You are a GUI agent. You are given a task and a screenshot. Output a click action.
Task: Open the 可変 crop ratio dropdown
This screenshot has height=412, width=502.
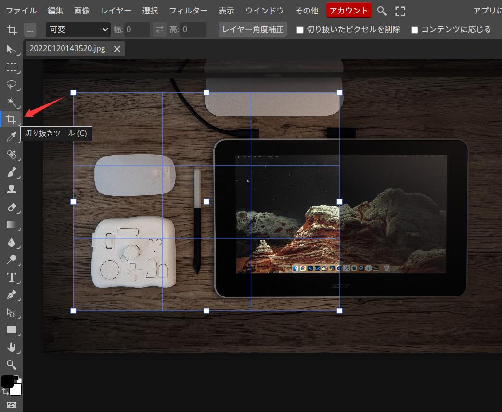(78, 29)
